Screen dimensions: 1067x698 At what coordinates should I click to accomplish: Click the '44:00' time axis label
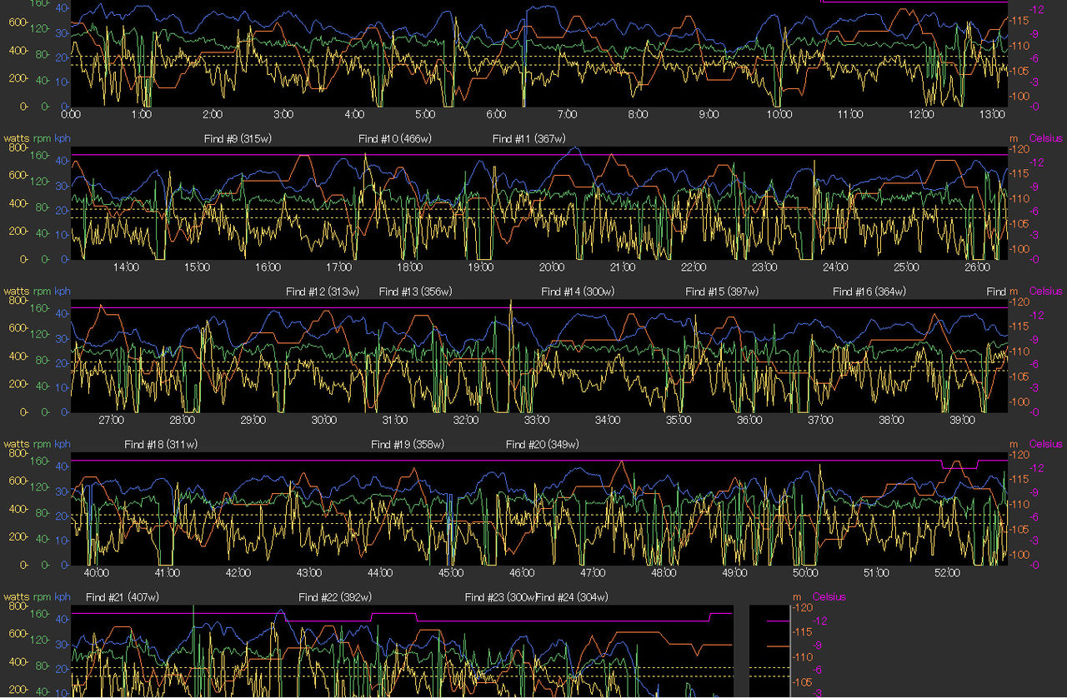(x=380, y=574)
